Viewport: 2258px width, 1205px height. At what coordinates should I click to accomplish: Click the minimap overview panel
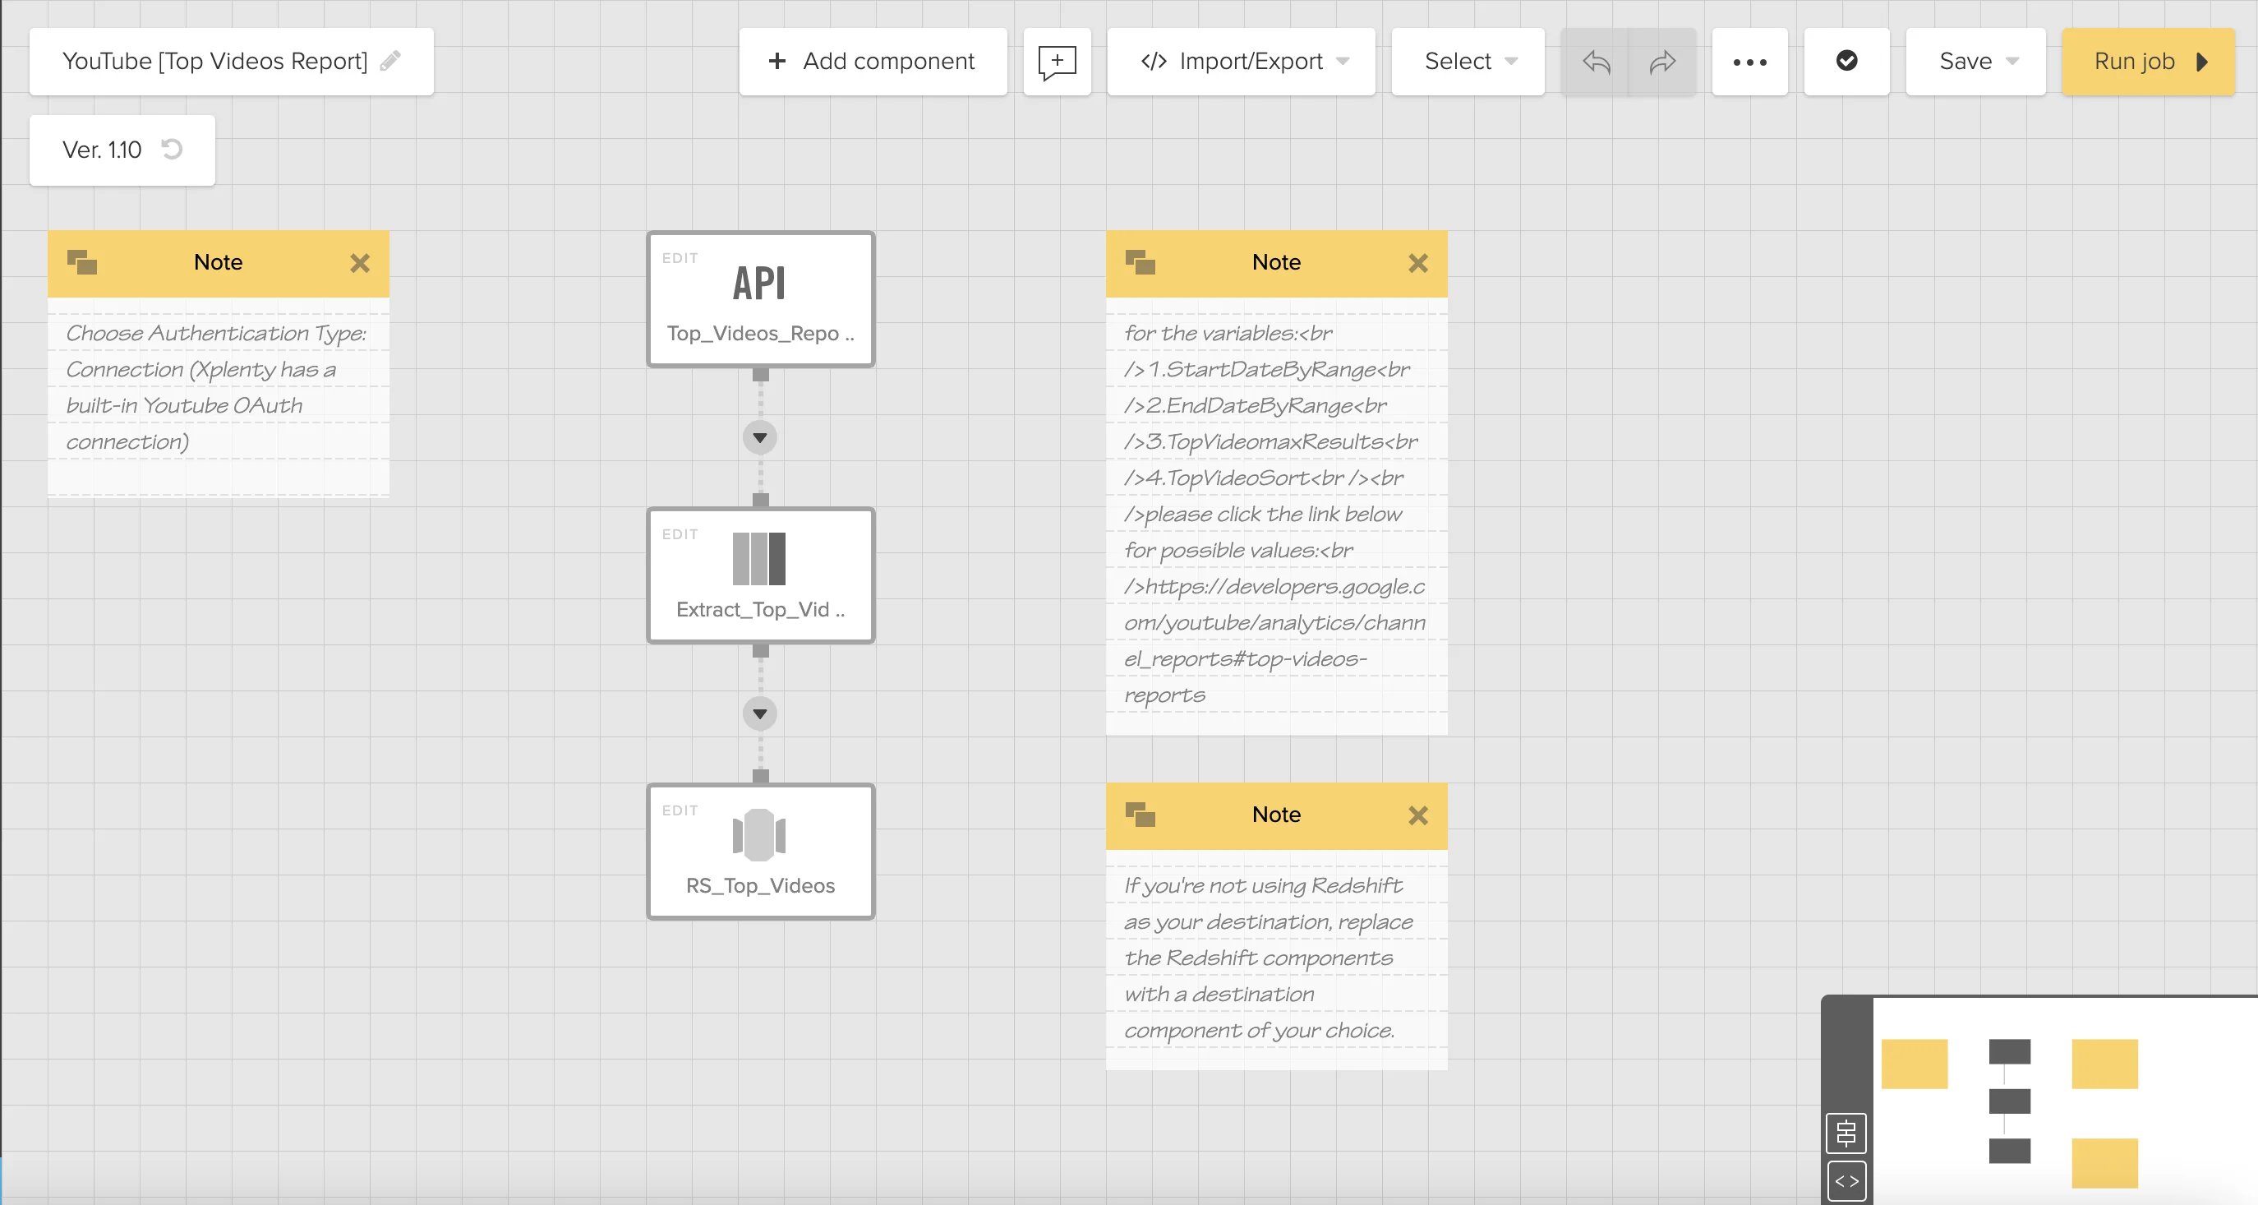2064,1101
